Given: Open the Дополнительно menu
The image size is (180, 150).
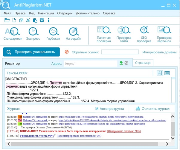Looking at the screenshot, I should coord(88,13).
